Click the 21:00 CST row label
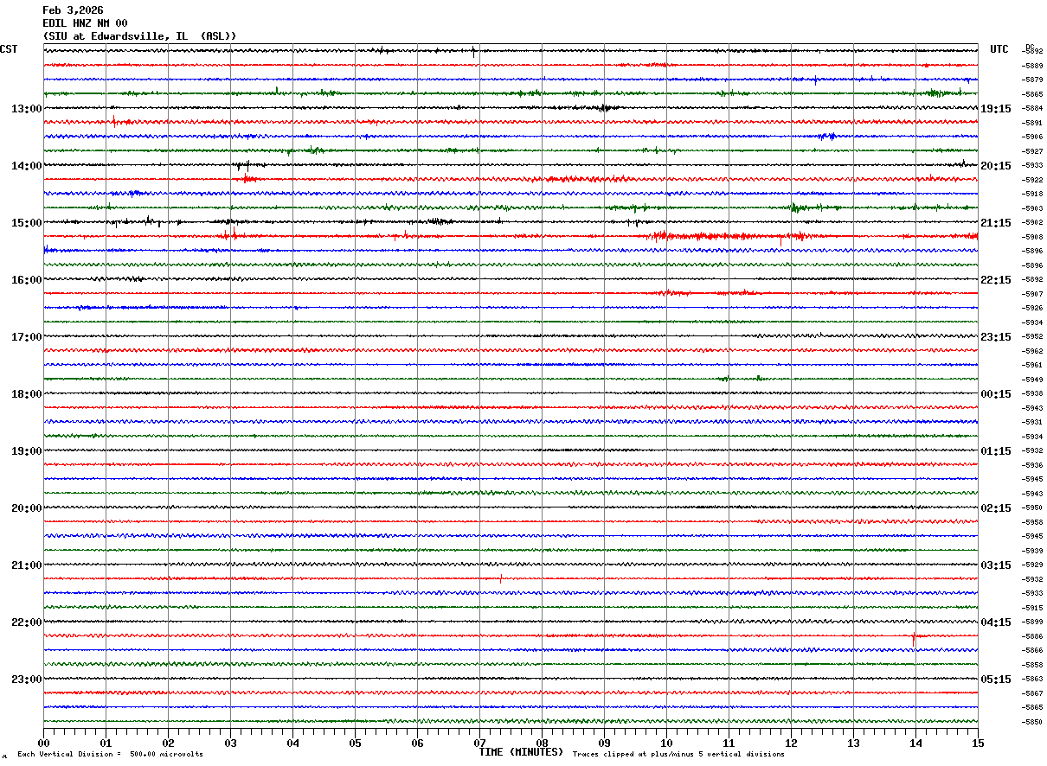 [x=26, y=565]
